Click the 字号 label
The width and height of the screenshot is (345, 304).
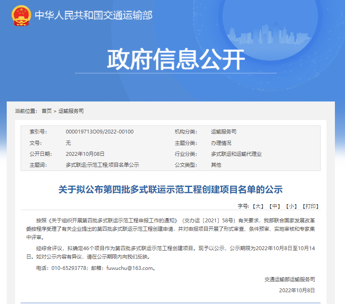pos(243,206)
